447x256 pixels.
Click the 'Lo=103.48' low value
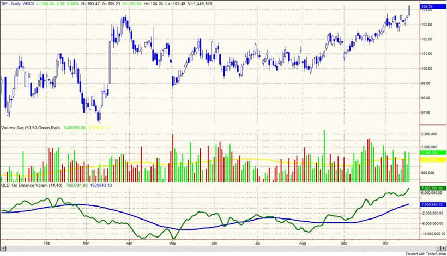[177, 4]
